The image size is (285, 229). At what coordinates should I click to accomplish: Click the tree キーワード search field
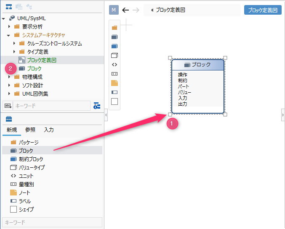(52, 106)
